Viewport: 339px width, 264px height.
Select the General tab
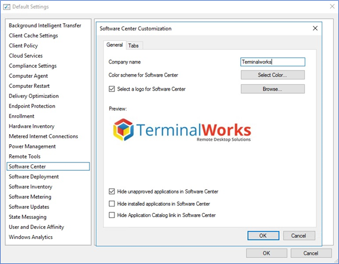(x=114, y=45)
